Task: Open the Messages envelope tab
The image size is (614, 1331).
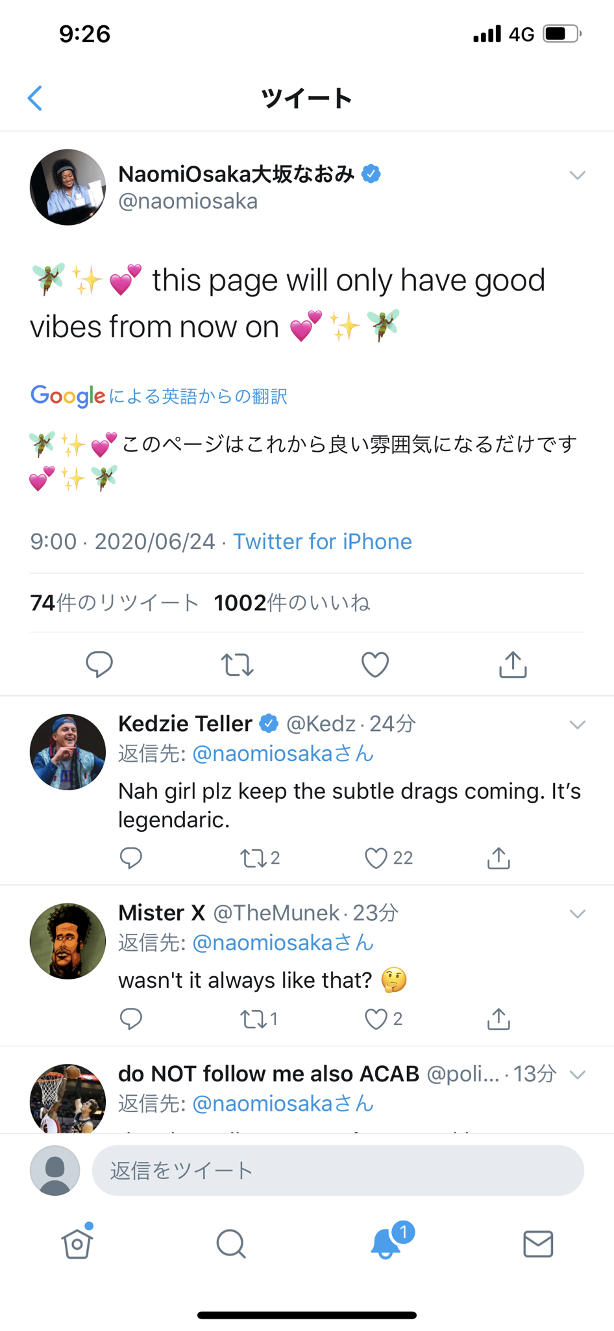Action: point(538,1243)
